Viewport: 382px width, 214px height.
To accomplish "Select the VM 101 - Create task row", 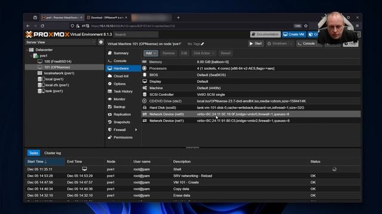I will pyautogui.click(x=192, y=182).
